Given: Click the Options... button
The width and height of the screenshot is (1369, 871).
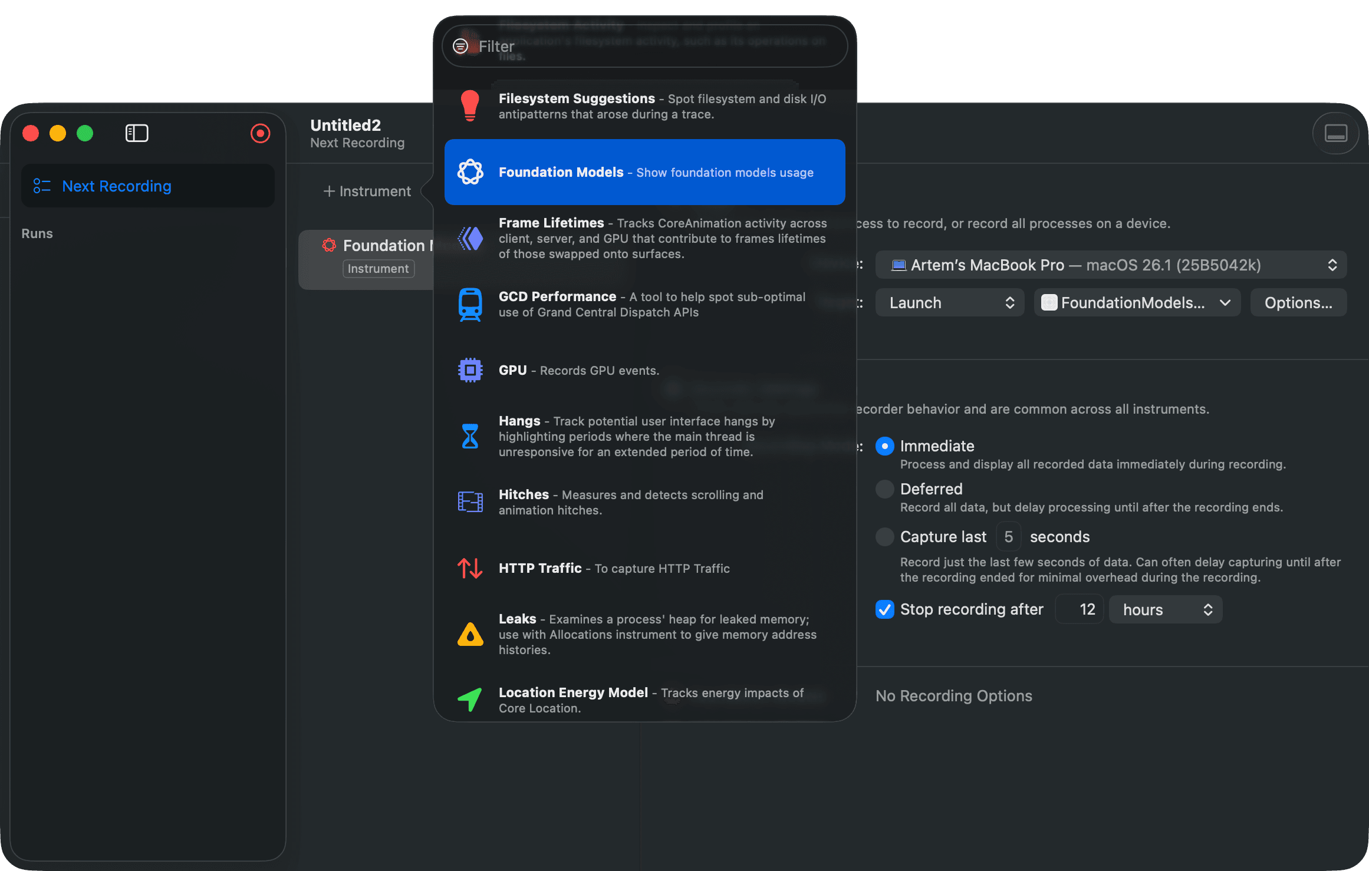Looking at the screenshot, I should [x=1298, y=303].
